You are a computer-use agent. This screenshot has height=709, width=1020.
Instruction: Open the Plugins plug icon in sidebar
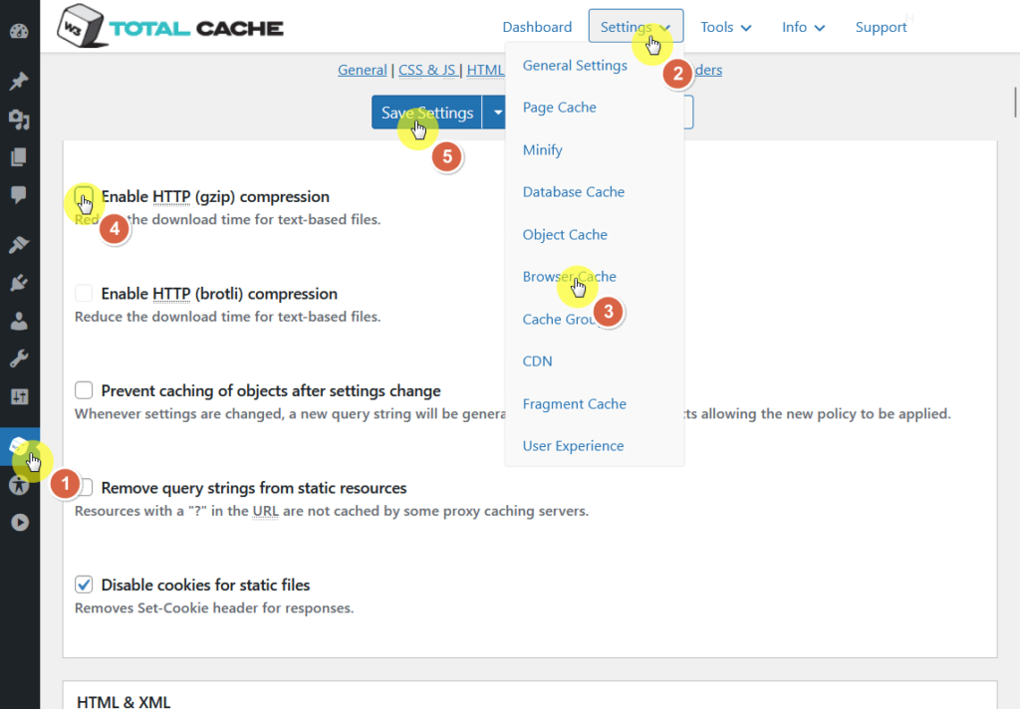pos(19,283)
